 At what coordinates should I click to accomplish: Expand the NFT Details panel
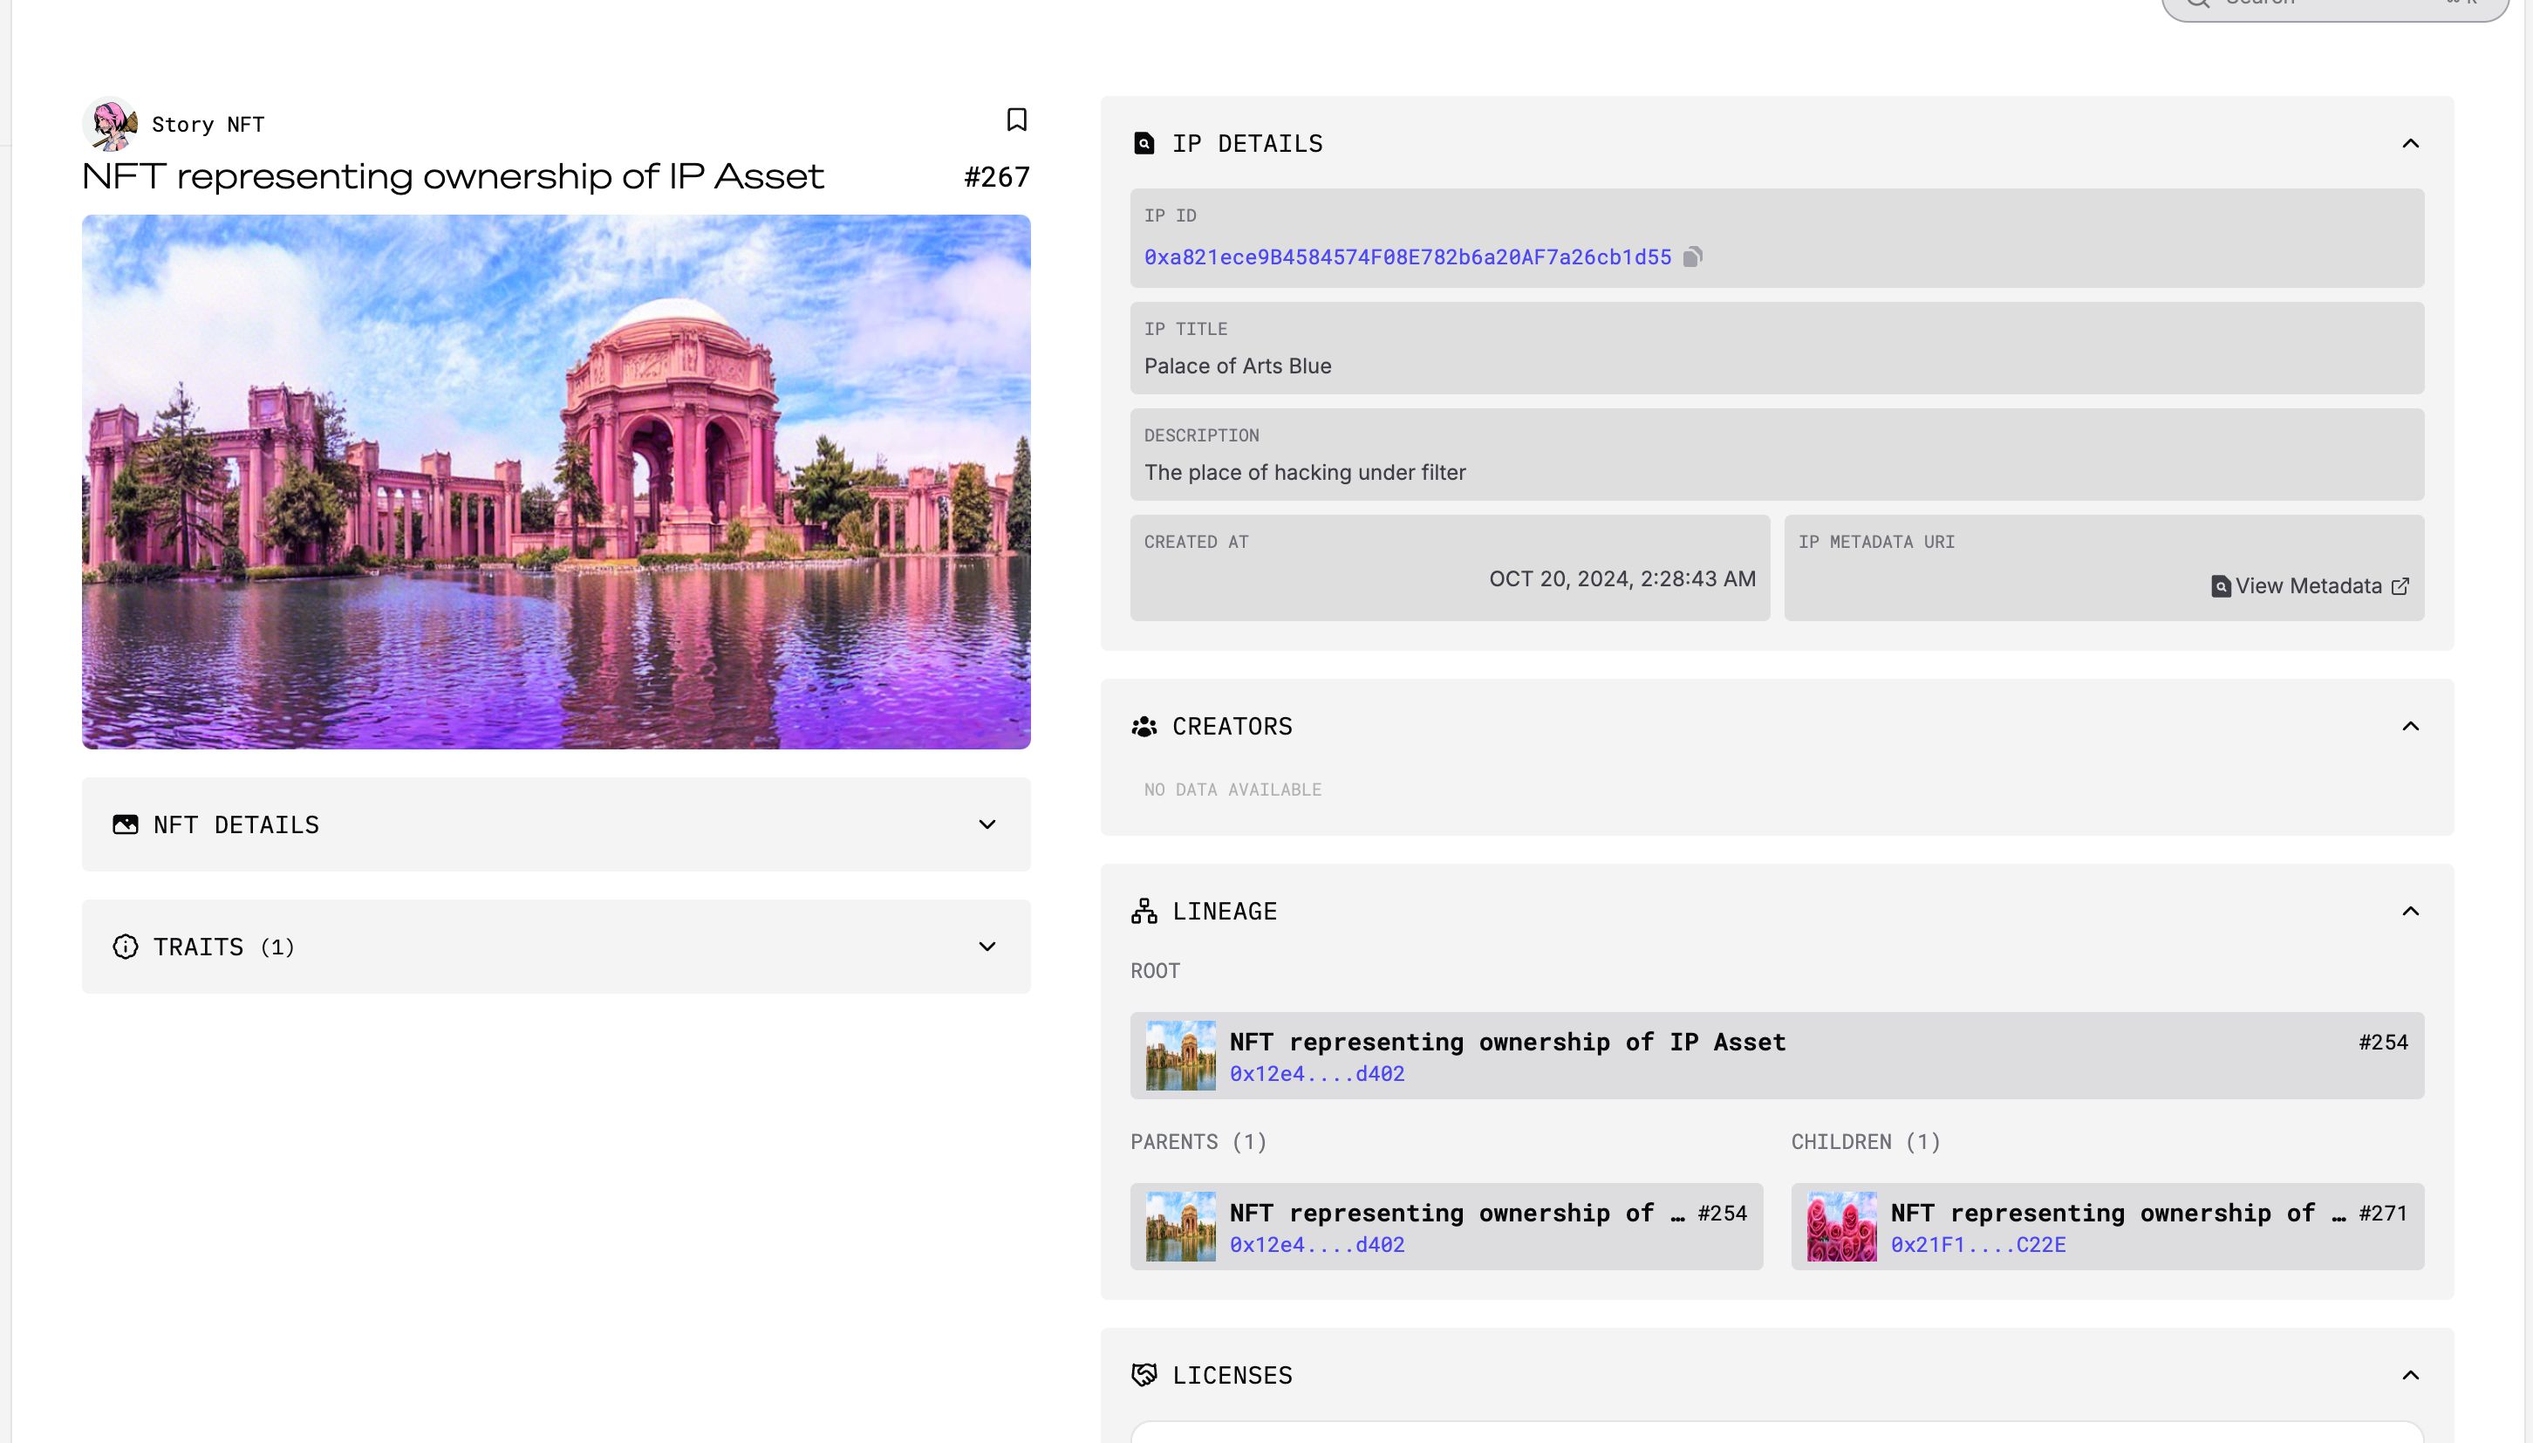[556, 824]
